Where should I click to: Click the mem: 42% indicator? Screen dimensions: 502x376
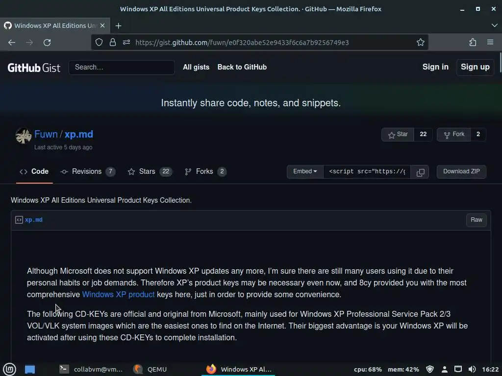pyautogui.click(x=403, y=370)
